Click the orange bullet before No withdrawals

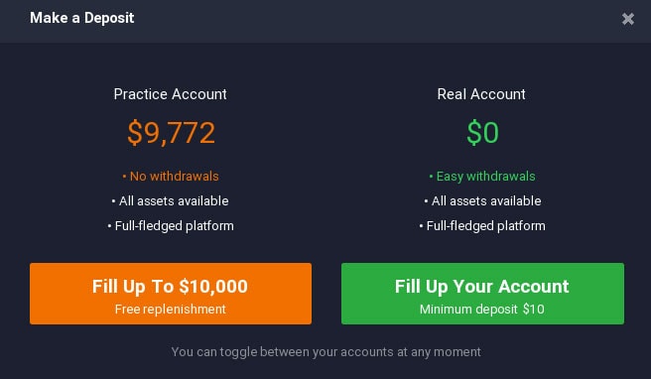[x=124, y=177]
